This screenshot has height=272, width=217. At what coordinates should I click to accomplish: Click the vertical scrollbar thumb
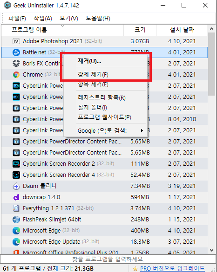[211, 64]
